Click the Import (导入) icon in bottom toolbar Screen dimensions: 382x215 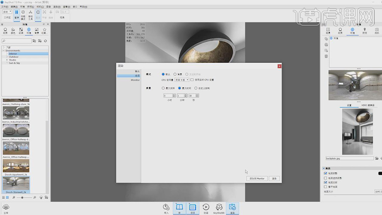point(166,207)
